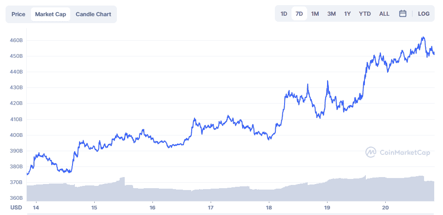Set time range to 1D
Image resolution: width=443 pixels, height=215 pixels.
[x=284, y=14]
